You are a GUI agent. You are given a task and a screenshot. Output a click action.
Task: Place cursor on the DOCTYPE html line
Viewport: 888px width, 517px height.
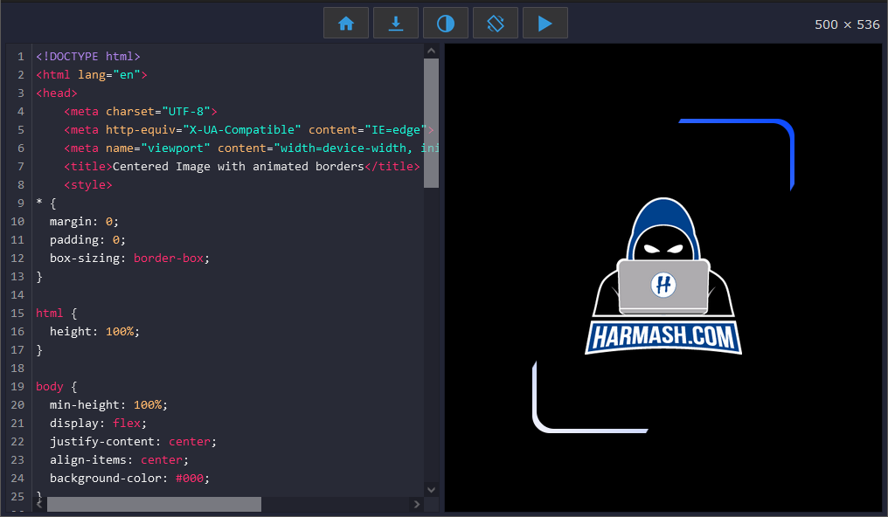[x=87, y=56]
